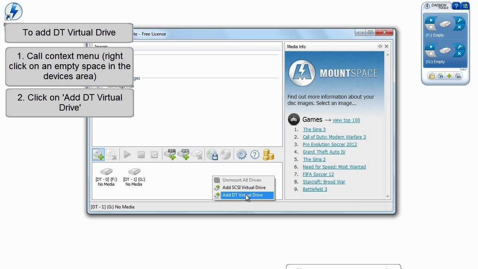Click the gadget stop button for G: drive
The width and height of the screenshot is (478, 269).
431,54
